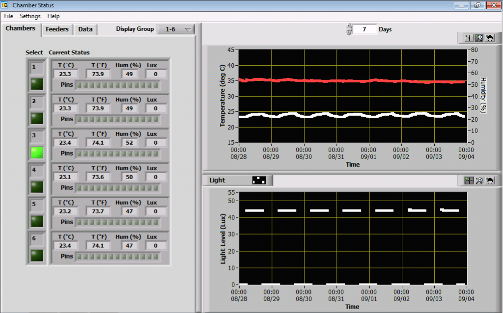Viewport: 503px width, 313px height.
Task: Click chamber 1 Fahrenheit value 73.9
Action: tap(98, 74)
